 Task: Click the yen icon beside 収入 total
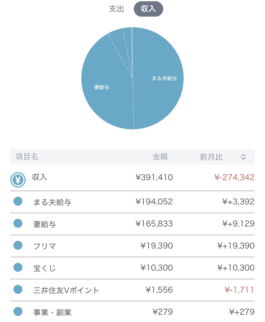coord(18,180)
